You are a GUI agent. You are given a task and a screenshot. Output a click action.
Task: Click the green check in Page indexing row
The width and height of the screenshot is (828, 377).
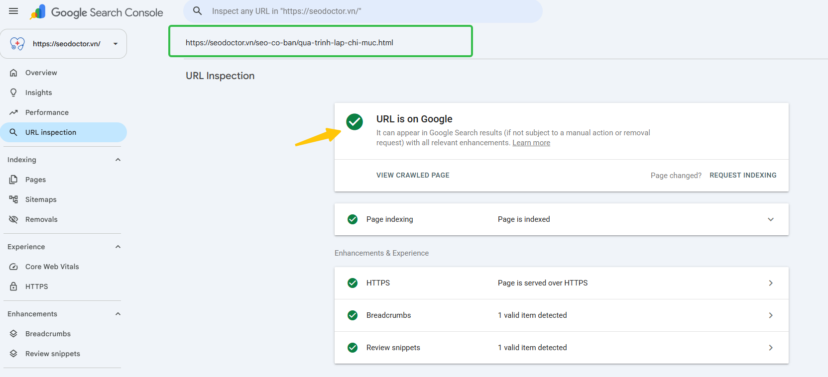pyautogui.click(x=353, y=219)
